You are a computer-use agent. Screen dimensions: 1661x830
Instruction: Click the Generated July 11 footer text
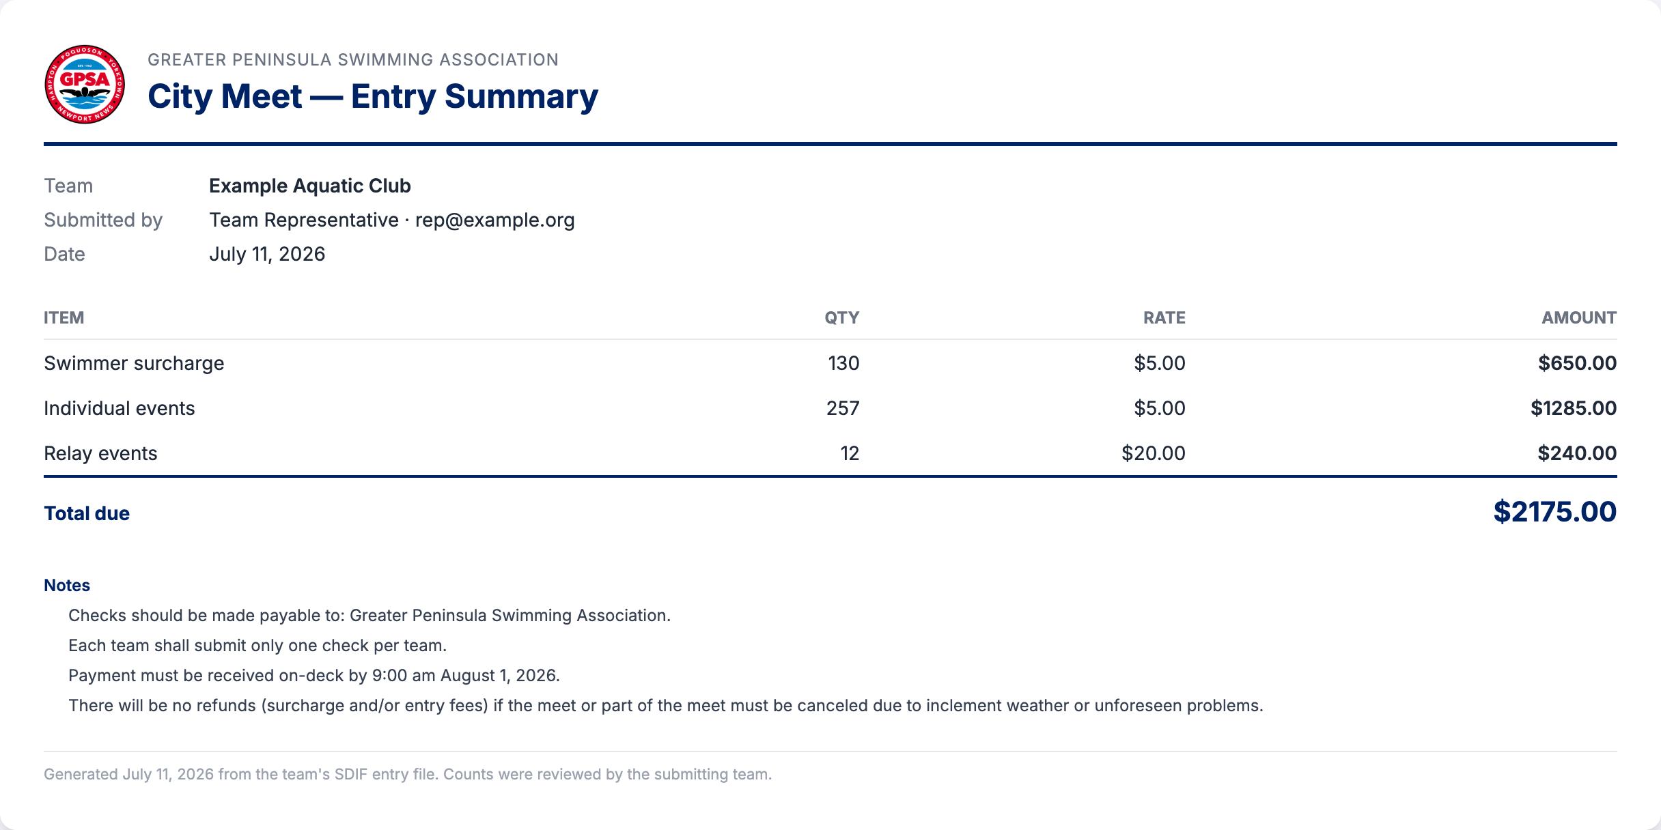(x=408, y=775)
